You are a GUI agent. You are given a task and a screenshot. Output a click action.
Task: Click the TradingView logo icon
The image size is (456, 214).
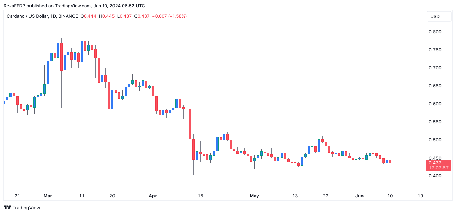pyautogui.click(x=7, y=208)
